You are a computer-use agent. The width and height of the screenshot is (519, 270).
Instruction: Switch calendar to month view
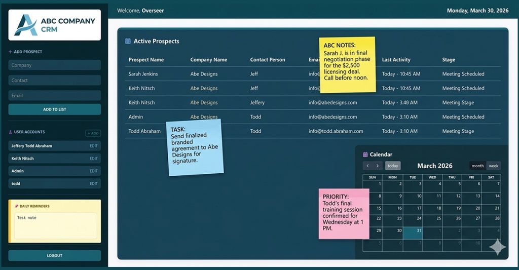click(x=477, y=166)
